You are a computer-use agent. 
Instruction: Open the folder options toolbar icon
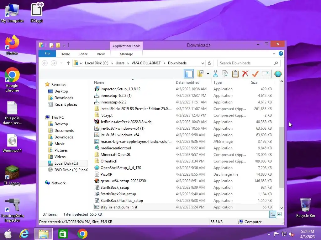(200, 74)
